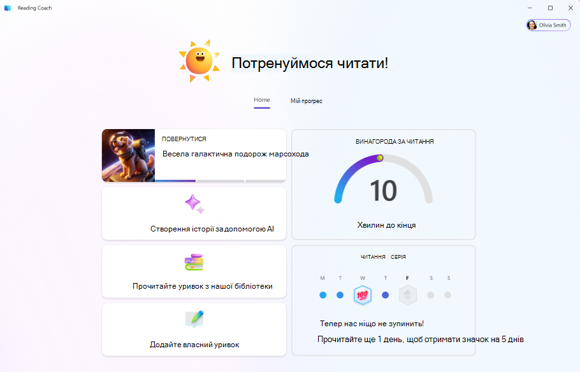Resume story Весела галактична подорож марсохода
The height and width of the screenshot is (372, 580).
tap(235, 154)
